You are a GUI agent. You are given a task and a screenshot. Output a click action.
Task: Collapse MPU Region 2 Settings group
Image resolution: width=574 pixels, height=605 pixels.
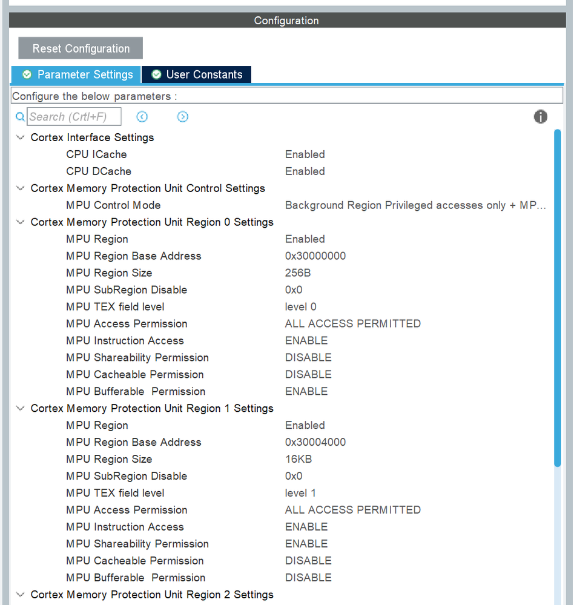[x=20, y=595]
